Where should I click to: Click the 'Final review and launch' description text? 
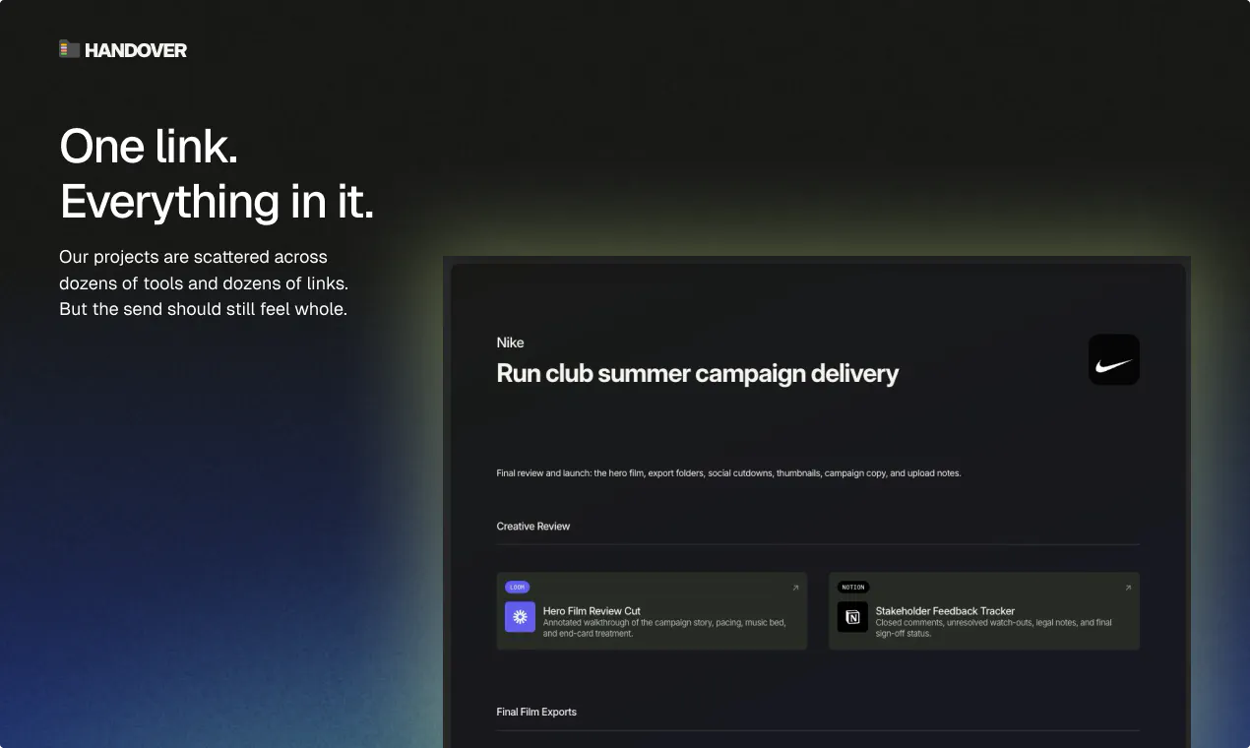(x=728, y=473)
